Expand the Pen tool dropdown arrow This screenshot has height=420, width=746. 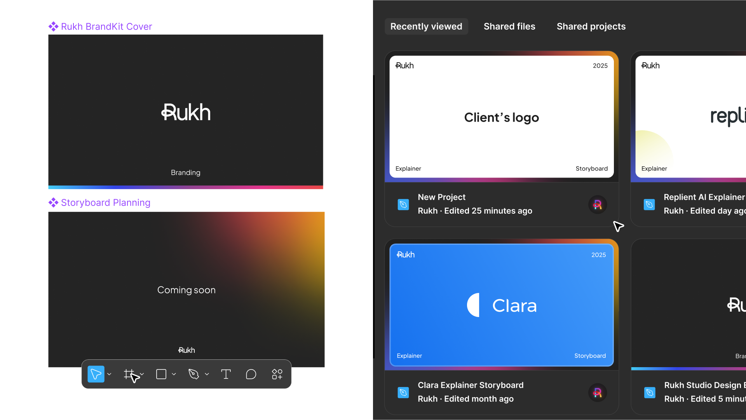(207, 374)
